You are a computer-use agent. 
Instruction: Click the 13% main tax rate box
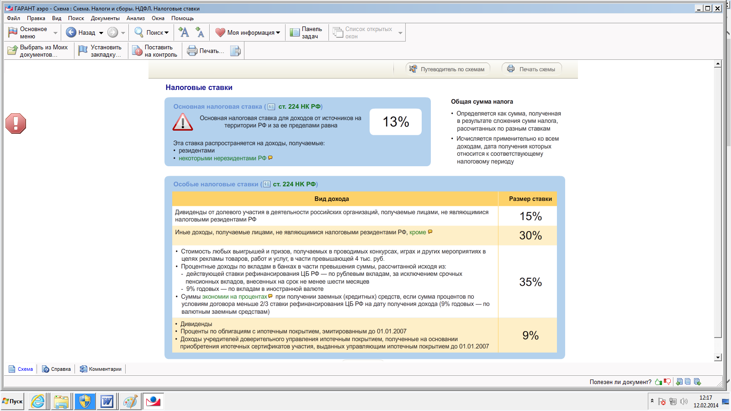(x=396, y=122)
